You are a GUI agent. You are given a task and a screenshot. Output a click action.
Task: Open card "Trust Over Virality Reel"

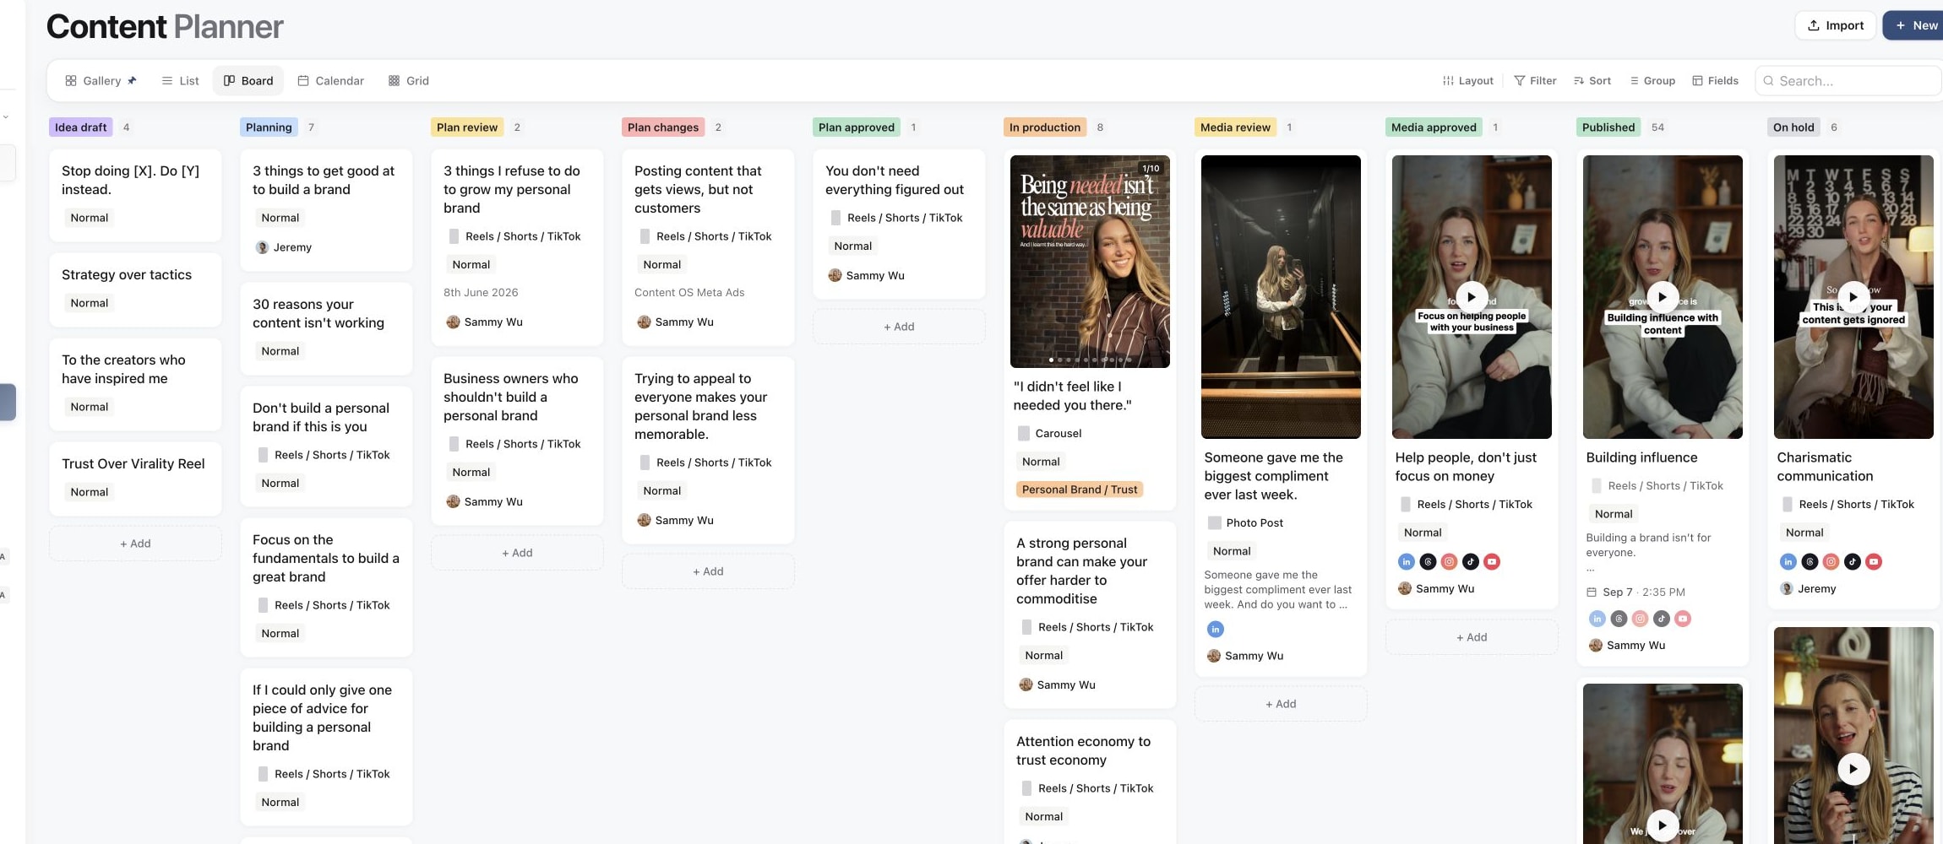pos(135,479)
